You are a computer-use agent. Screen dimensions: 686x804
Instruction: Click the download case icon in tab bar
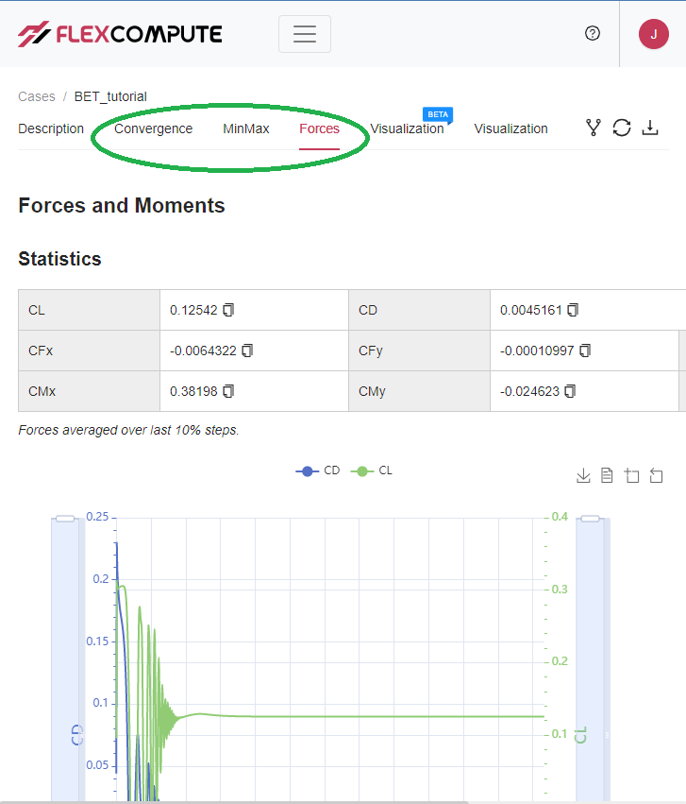coord(650,128)
